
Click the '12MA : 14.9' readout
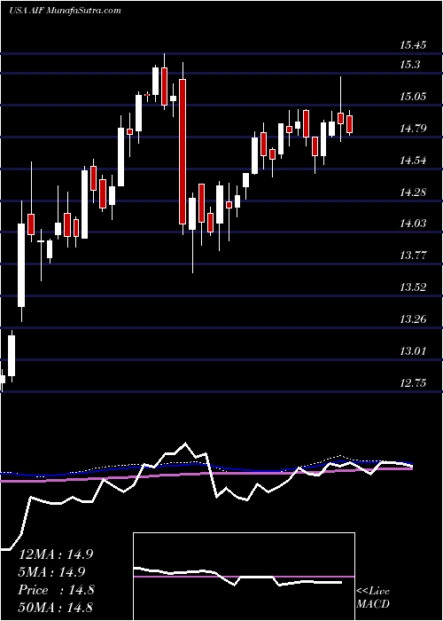[x=56, y=554]
